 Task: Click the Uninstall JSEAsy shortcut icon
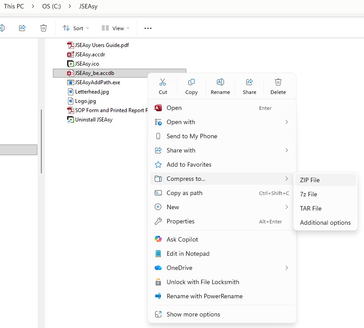point(70,120)
